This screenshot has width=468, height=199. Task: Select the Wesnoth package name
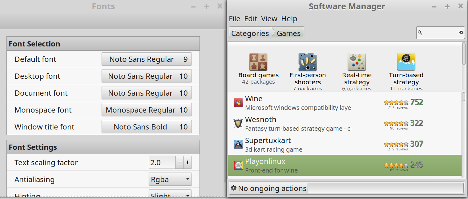point(260,120)
